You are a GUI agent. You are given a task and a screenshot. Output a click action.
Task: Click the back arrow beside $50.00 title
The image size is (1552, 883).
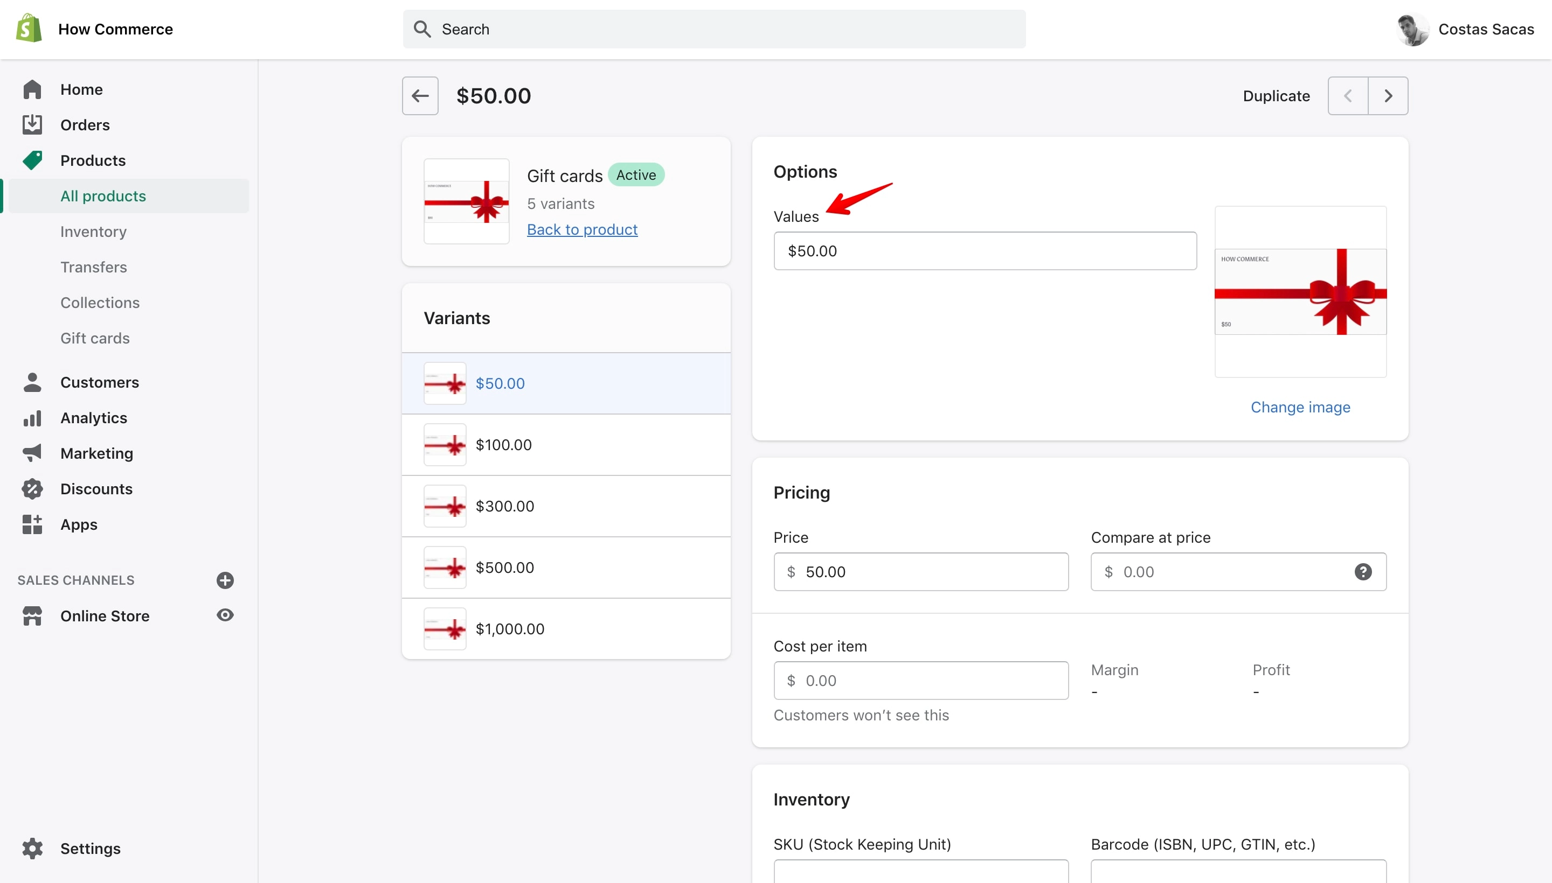(420, 96)
